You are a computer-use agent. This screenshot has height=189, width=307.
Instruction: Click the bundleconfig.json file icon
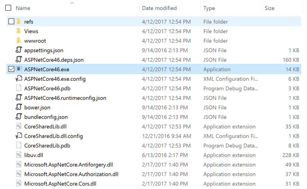pos(19,117)
